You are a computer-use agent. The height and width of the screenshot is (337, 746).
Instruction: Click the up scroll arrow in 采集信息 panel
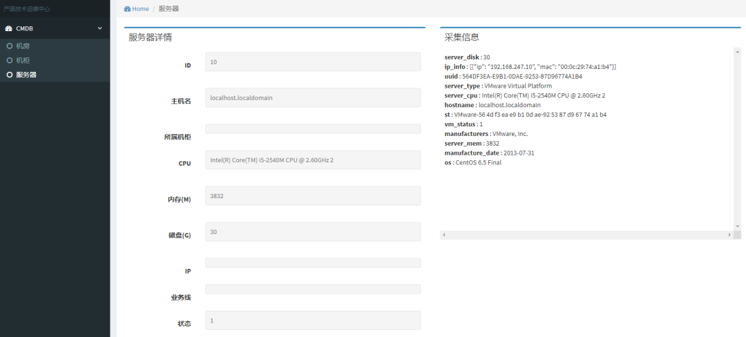737,51
